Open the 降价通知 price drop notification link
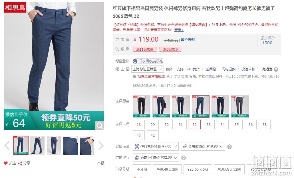This screenshot has height=178, width=294. click(x=188, y=40)
